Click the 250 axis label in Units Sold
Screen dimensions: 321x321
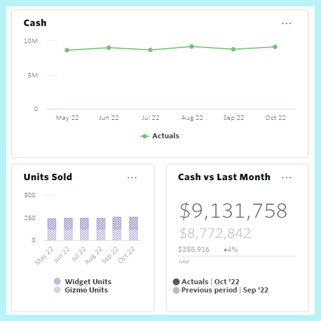click(30, 218)
